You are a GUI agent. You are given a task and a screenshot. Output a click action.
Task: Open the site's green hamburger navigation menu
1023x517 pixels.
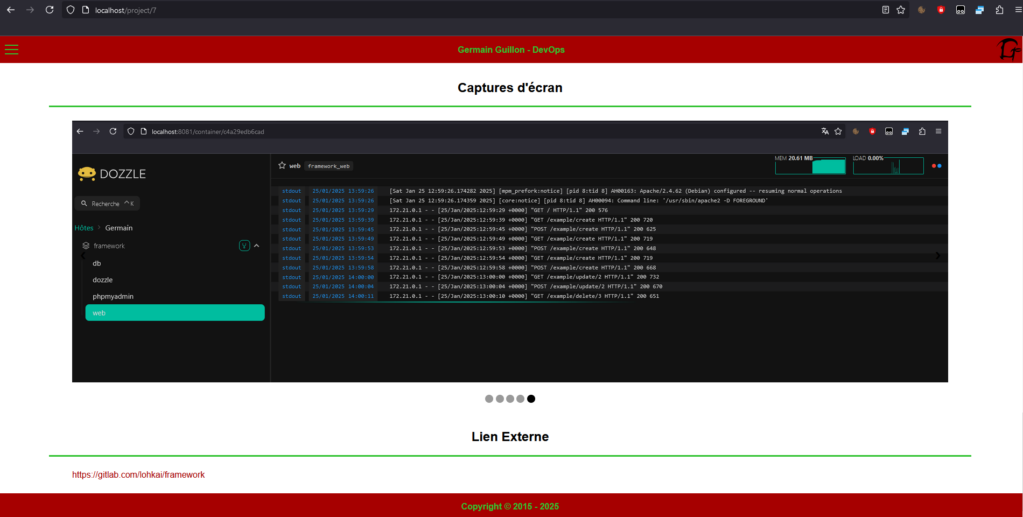tap(11, 50)
